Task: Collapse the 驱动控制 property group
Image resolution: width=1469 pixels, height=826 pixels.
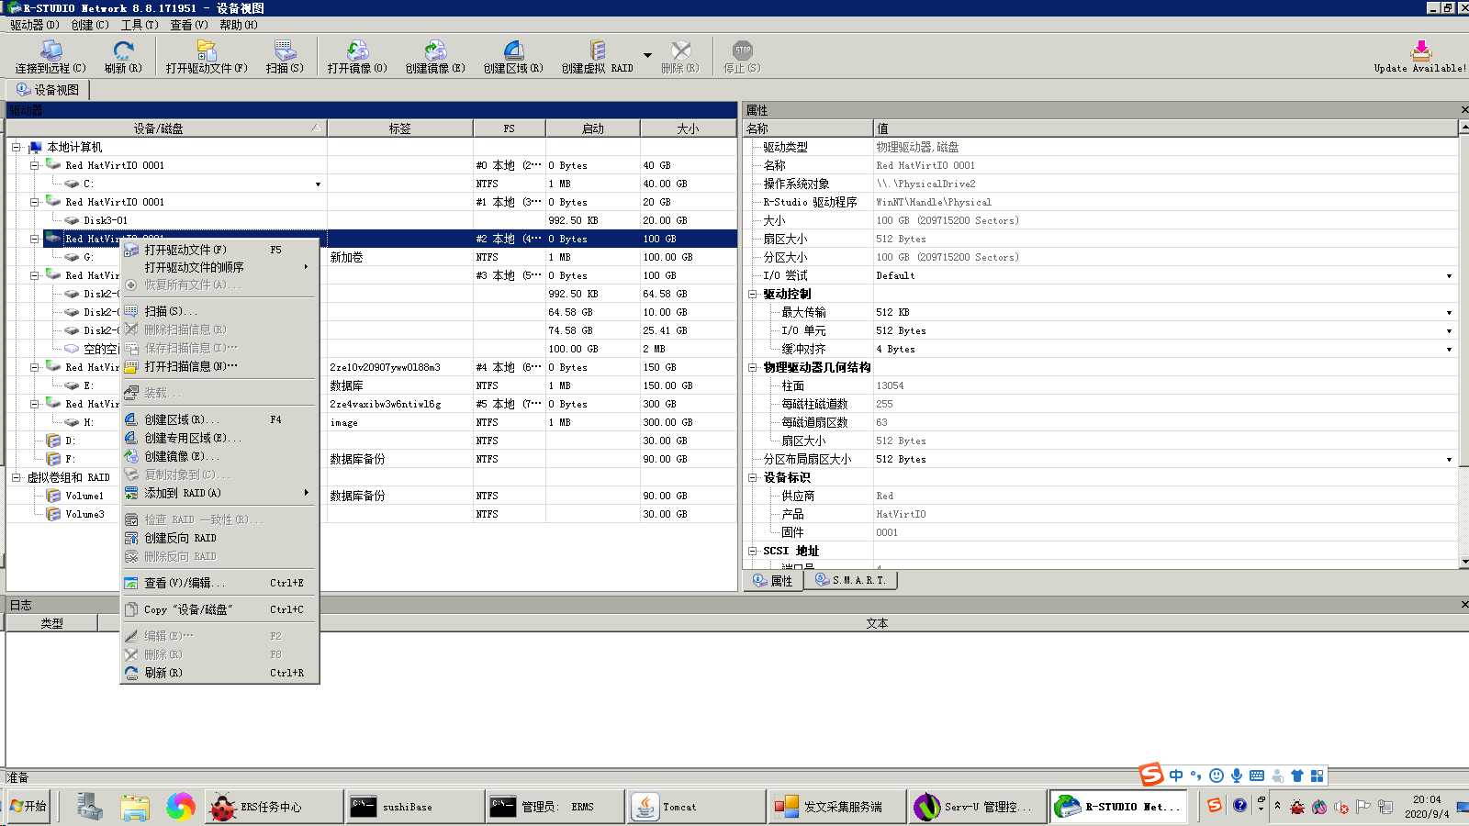Action: coord(752,294)
